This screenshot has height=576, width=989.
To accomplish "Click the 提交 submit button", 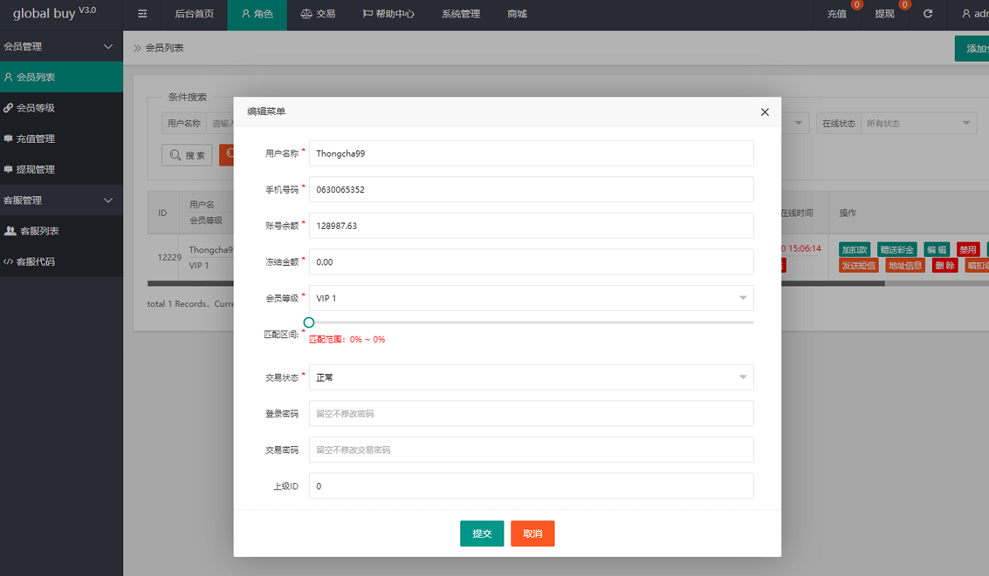I will coord(482,533).
